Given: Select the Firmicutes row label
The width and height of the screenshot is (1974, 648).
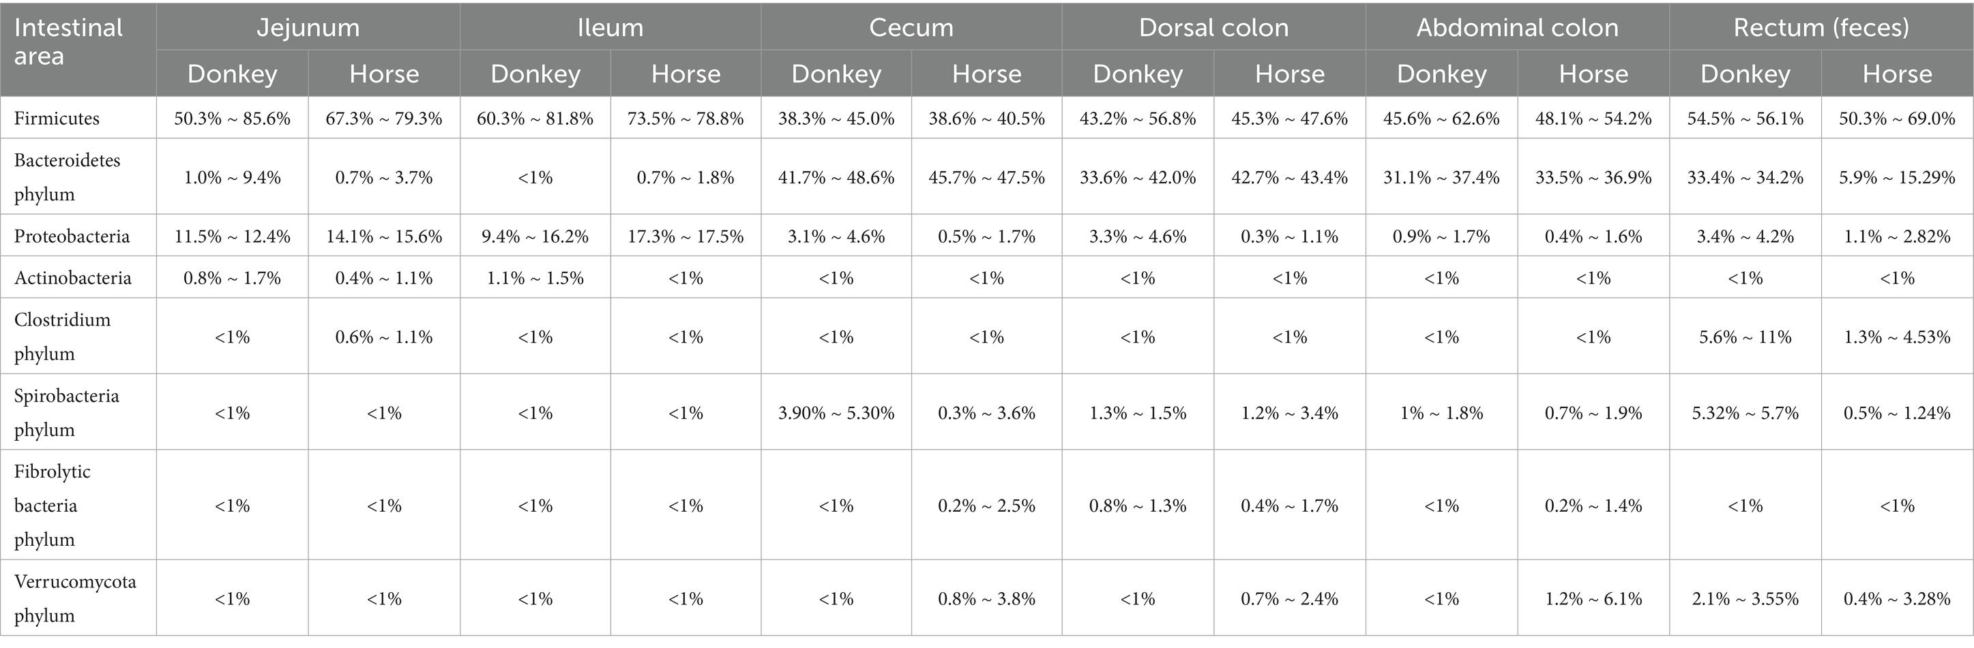Looking at the screenshot, I should tap(57, 119).
